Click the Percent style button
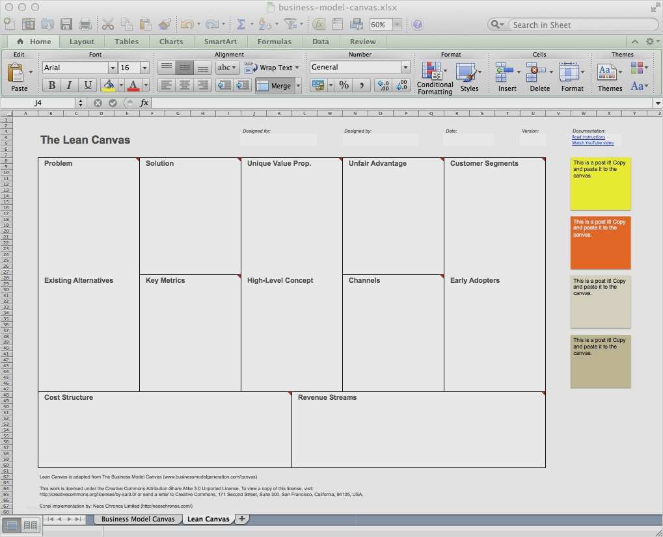The image size is (663, 537). pyautogui.click(x=344, y=85)
